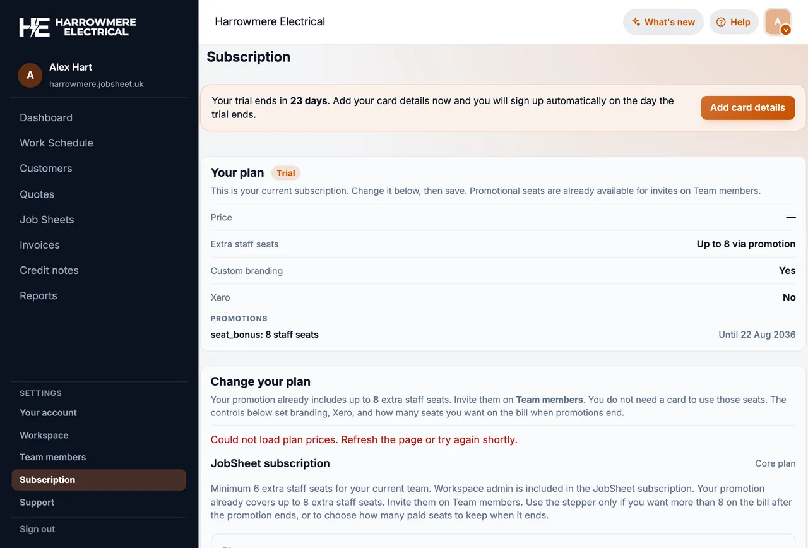Open Credit notes

[49, 270]
